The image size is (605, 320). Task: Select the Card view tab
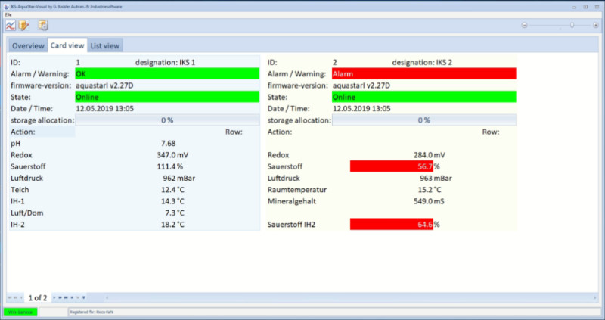coord(67,46)
